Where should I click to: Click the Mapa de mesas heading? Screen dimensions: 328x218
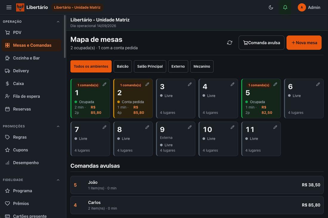coord(96,40)
